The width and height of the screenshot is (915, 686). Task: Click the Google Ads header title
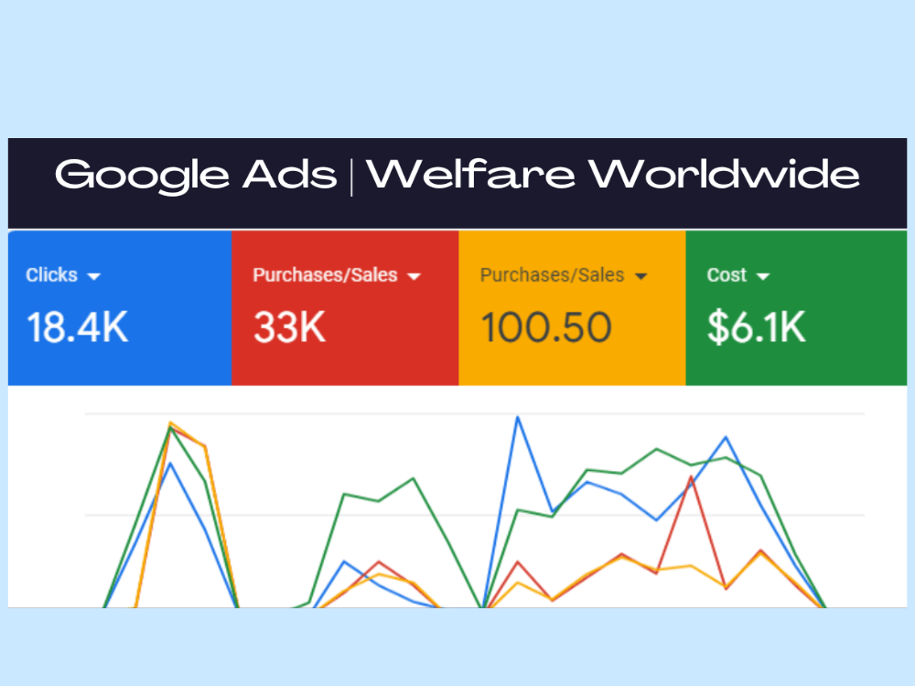(196, 176)
